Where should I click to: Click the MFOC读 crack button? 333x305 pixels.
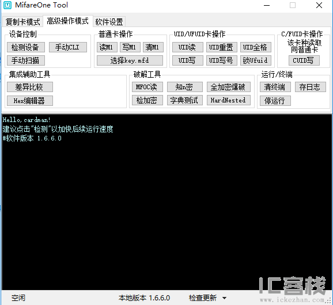point(147,87)
